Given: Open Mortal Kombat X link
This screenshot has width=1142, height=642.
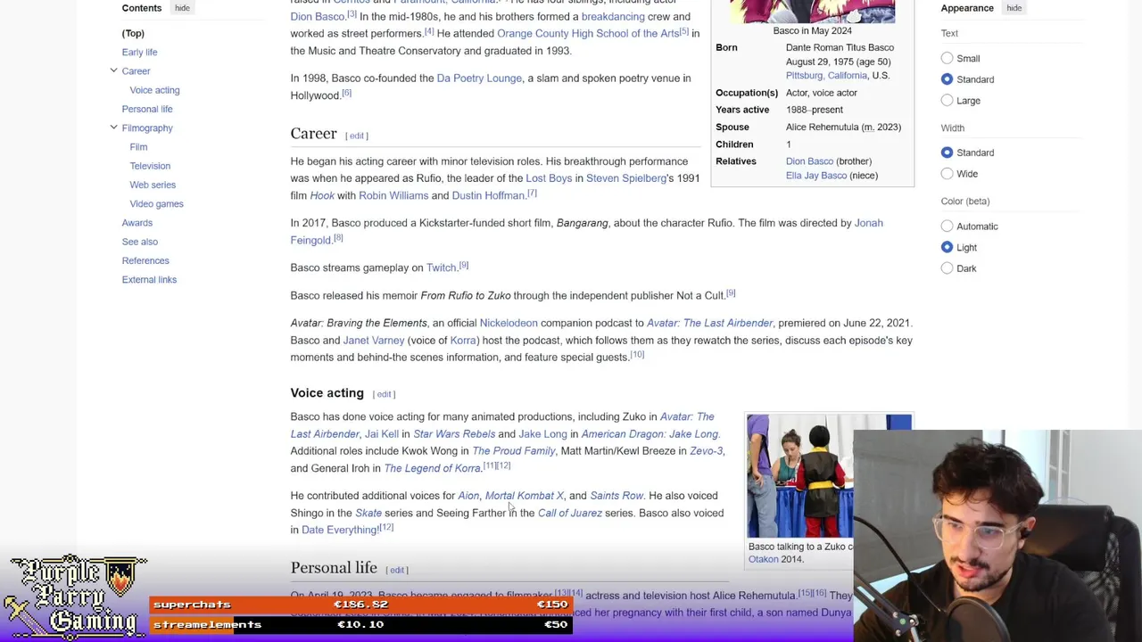Looking at the screenshot, I should coord(525,496).
